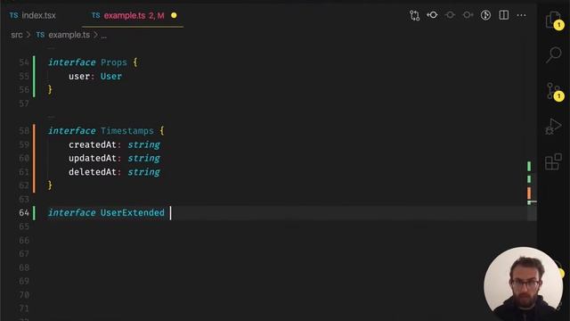Click the breadcrumb ellipsis after example.ts
The height and width of the screenshot is (321, 570).
pyautogui.click(x=104, y=36)
